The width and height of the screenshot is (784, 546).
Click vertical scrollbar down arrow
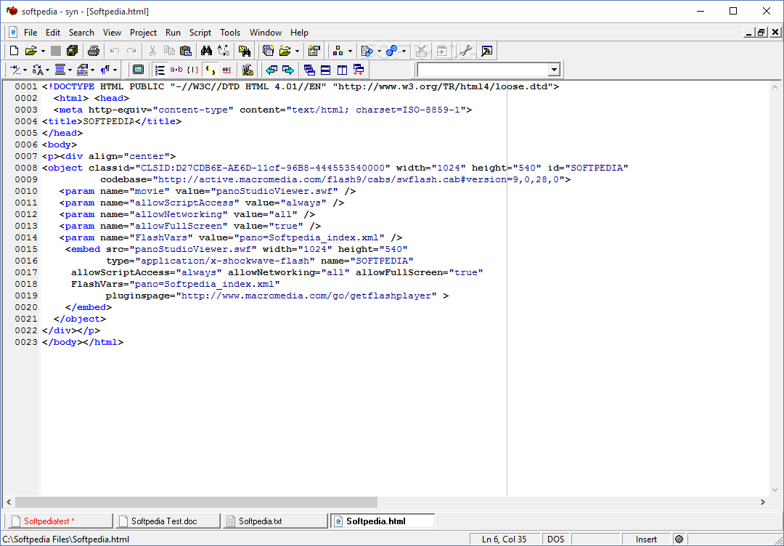[775, 491]
